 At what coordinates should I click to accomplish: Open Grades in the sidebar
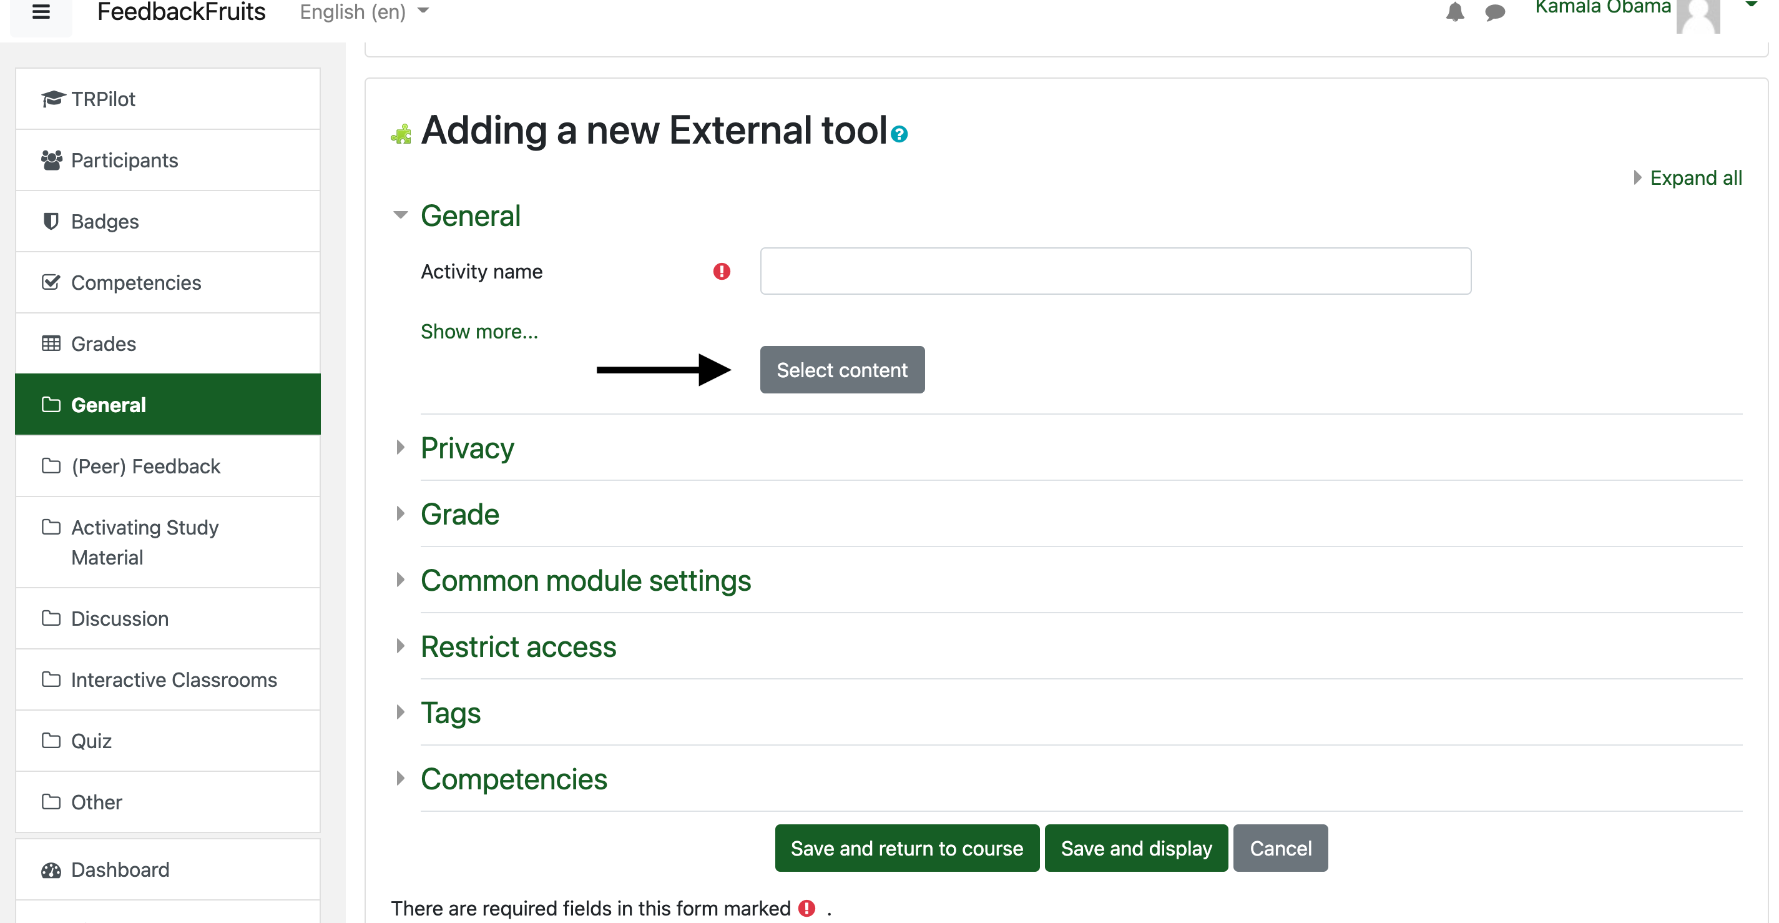click(x=104, y=343)
